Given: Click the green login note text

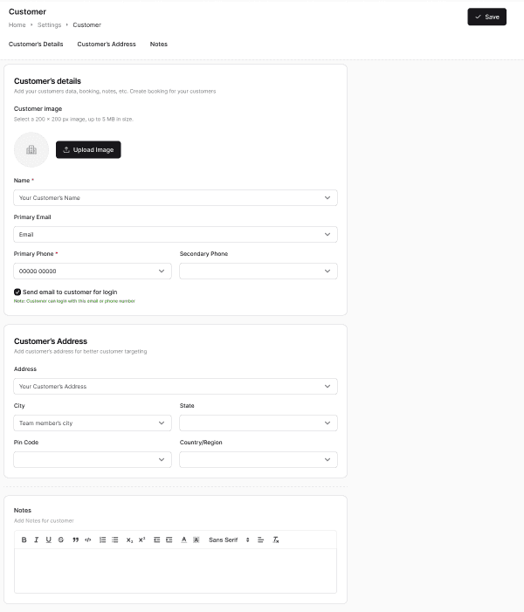Looking at the screenshot, I should coord(74,301).
